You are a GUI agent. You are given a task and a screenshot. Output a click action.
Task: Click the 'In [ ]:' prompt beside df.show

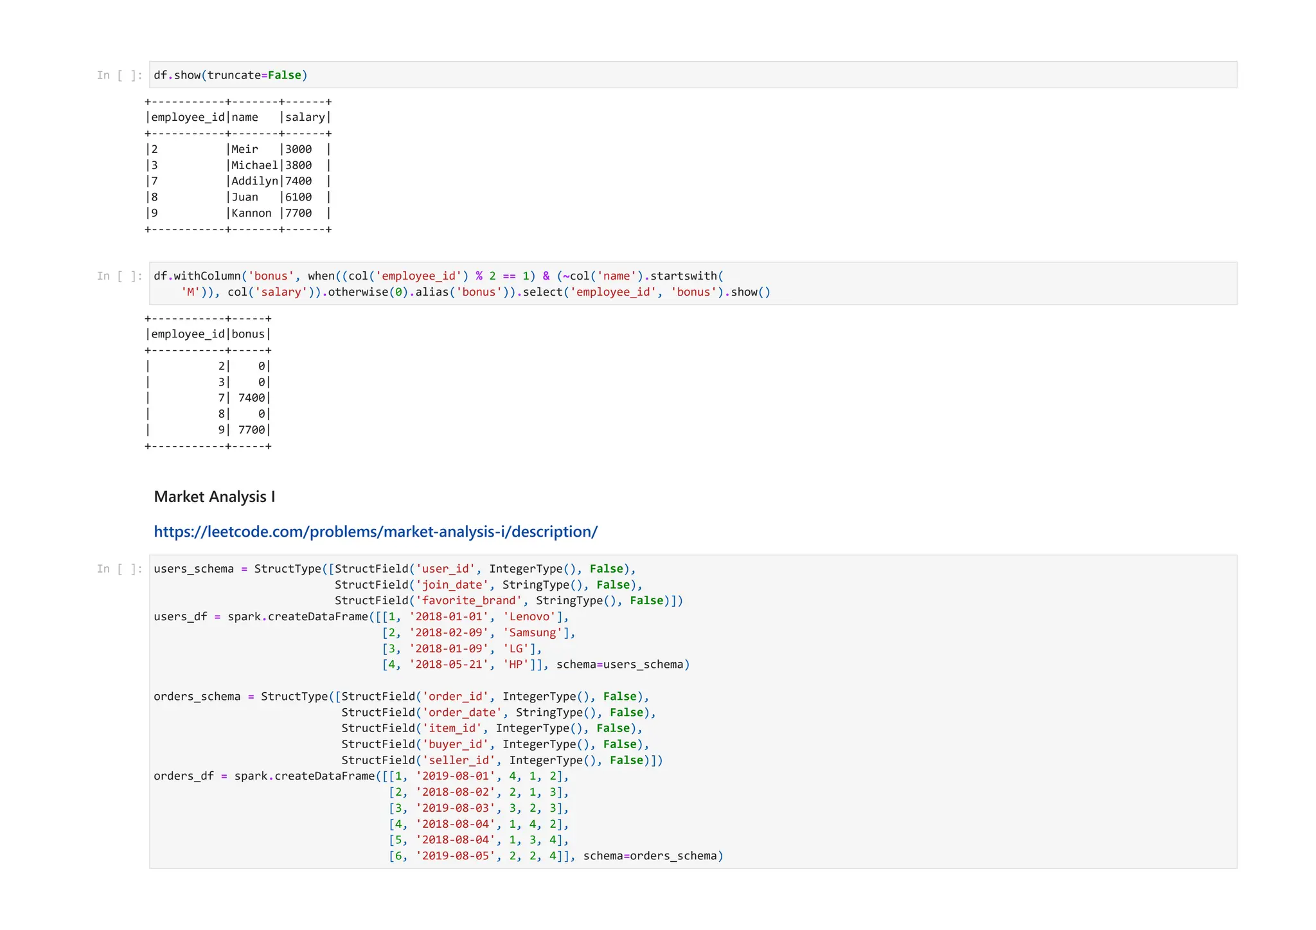tap(120, 75)
